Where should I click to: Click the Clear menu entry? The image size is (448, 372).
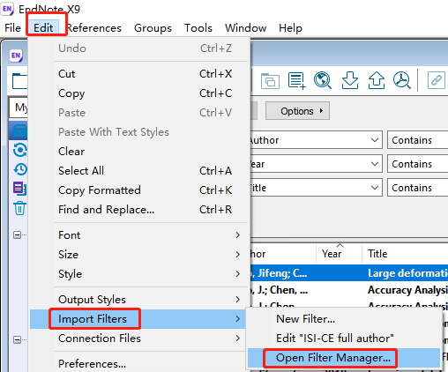[x=138, y=152]
